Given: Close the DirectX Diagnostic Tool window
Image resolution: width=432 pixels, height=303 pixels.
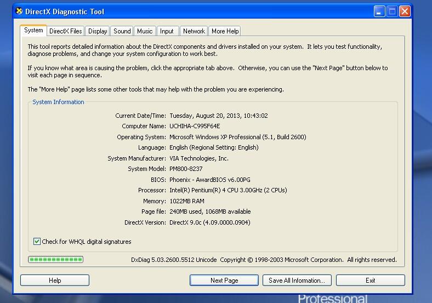Looking at the screenshot, I should (x=405, y=12).
